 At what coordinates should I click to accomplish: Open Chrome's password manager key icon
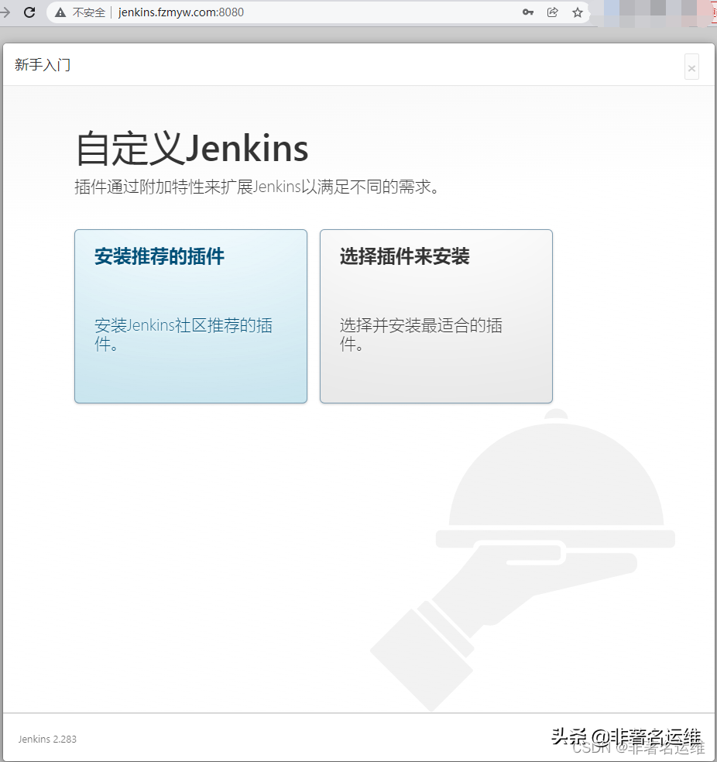(528, 12)
